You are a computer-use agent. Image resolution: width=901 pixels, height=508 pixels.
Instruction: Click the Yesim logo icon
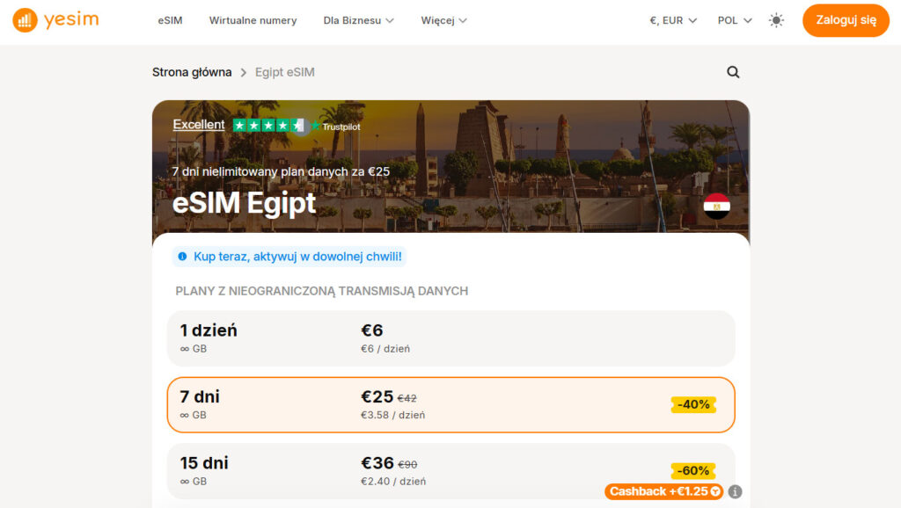25,19
